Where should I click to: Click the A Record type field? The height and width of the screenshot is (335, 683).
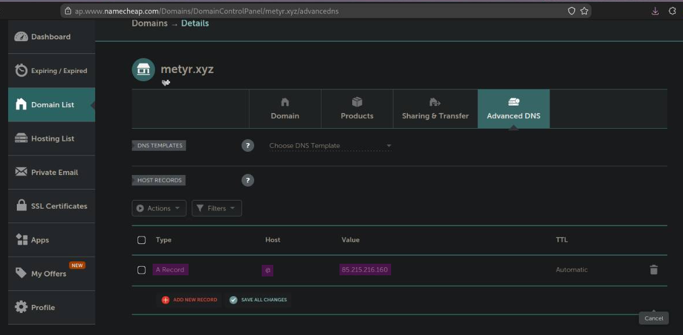[x=170, y=270]
